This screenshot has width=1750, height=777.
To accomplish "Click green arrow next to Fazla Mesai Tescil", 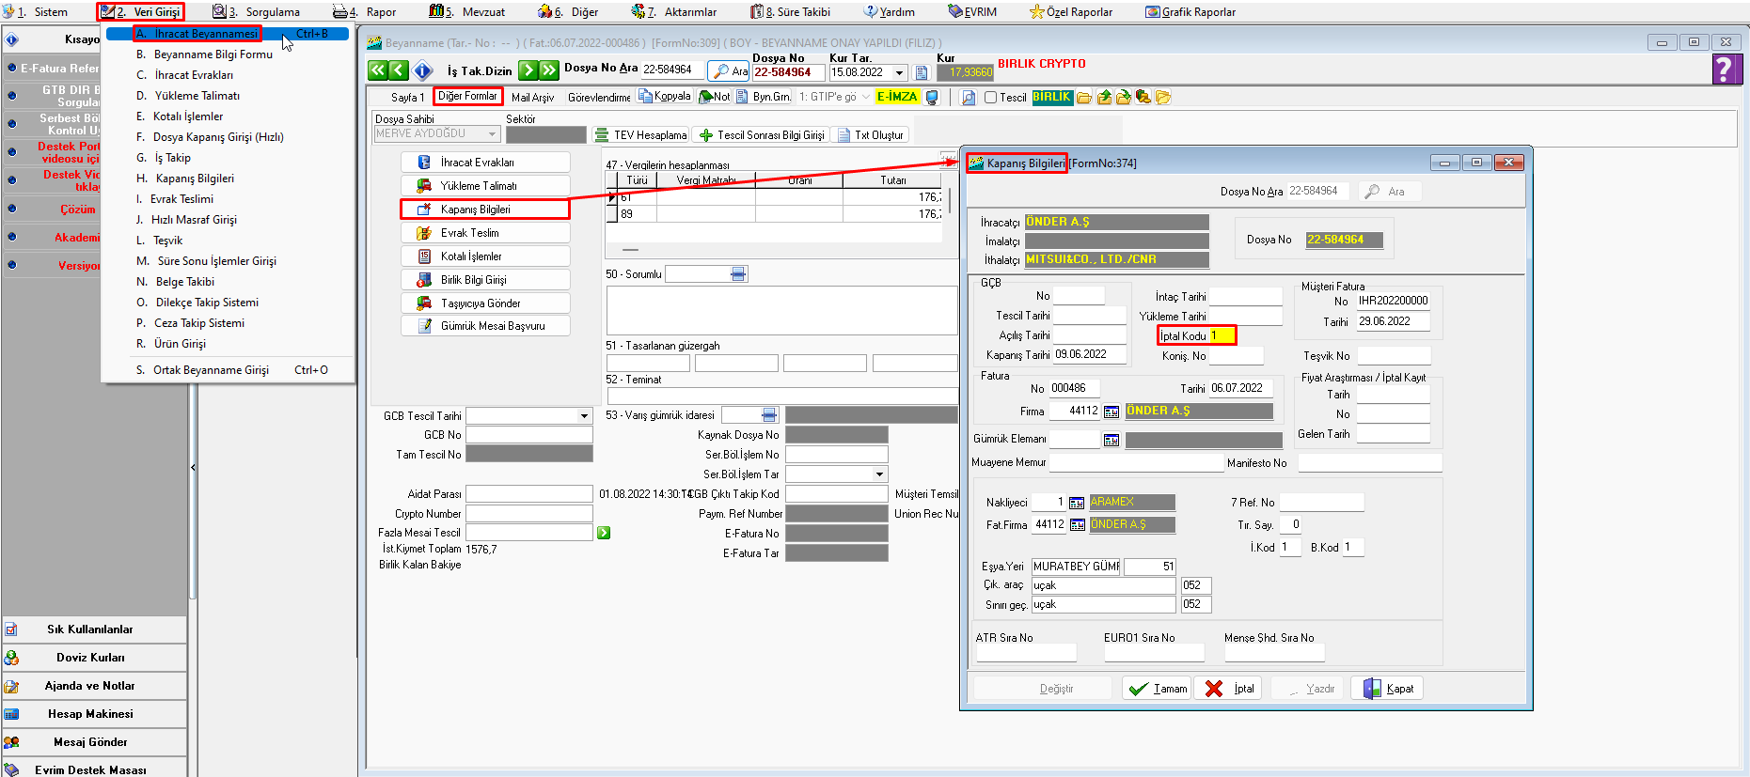I will pos(604,533).
